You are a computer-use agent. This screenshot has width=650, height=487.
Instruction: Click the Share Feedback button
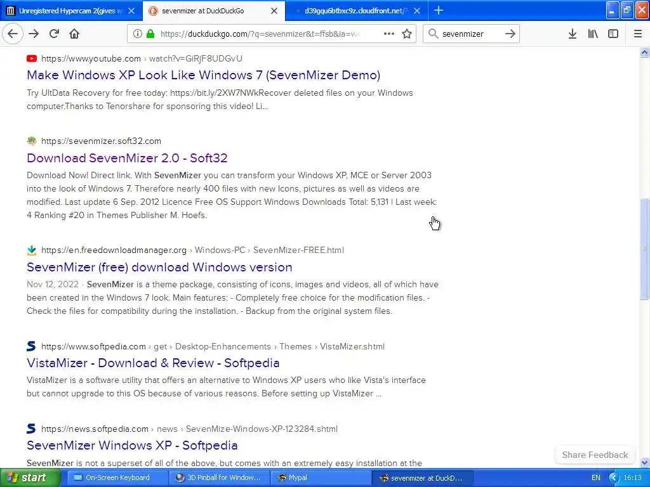[x=594, y=455]
